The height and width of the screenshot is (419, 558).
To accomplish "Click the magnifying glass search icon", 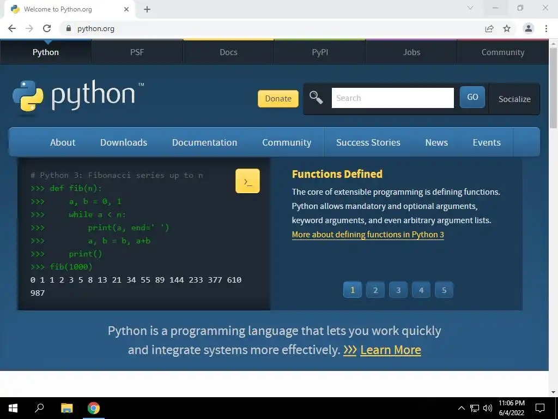I will tap(316, 98).
